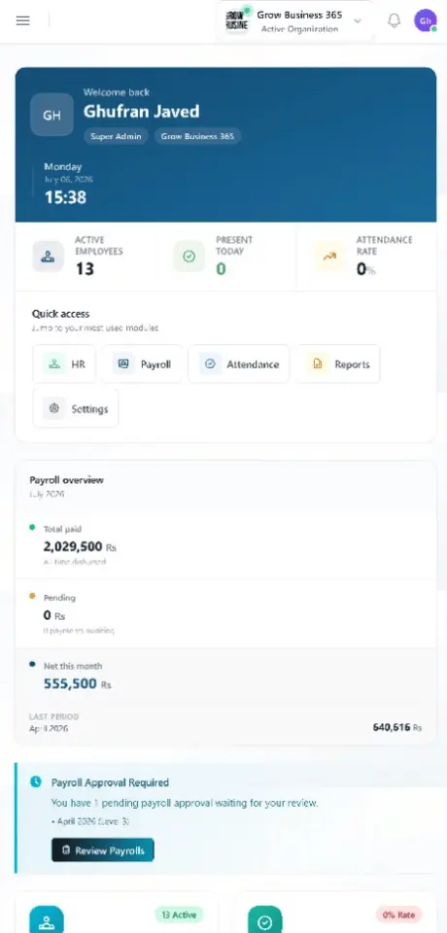Open the Settings quick access module
Image resolution: width=447 pixels, height=933 pixels.
[76, 409]
